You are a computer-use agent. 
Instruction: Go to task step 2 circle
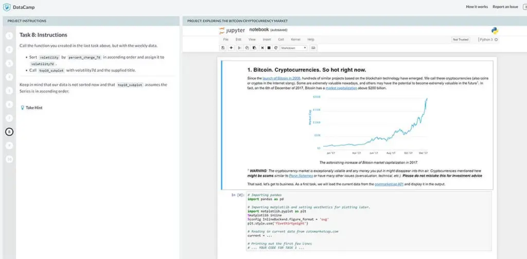click(x=9, y=50)
